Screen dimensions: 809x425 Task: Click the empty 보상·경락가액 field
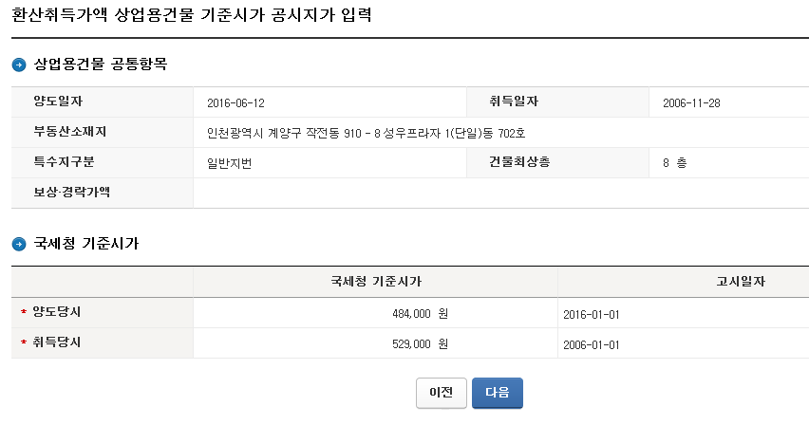(500, 194)
